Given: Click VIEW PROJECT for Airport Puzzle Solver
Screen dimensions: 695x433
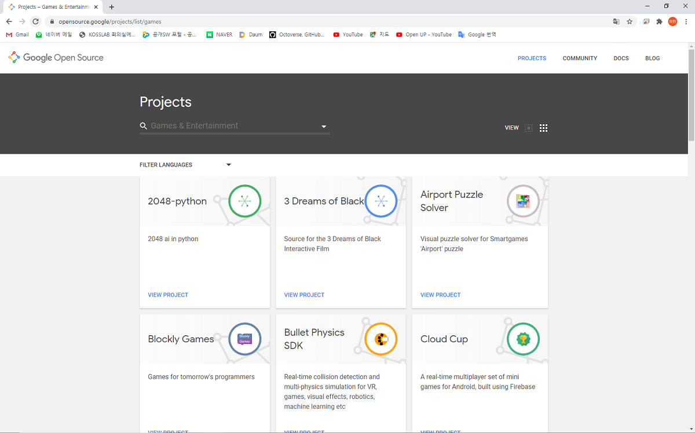Looking at the screenshot, I should pos(440,295).
